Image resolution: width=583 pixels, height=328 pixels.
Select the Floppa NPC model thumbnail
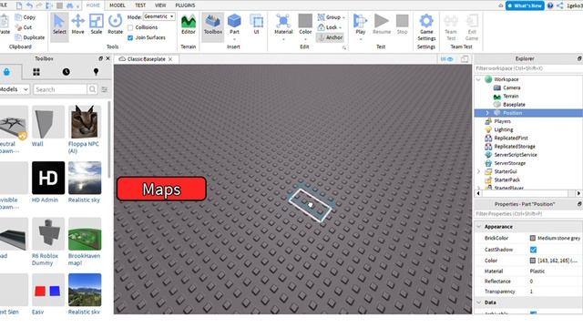pos(85,121)
